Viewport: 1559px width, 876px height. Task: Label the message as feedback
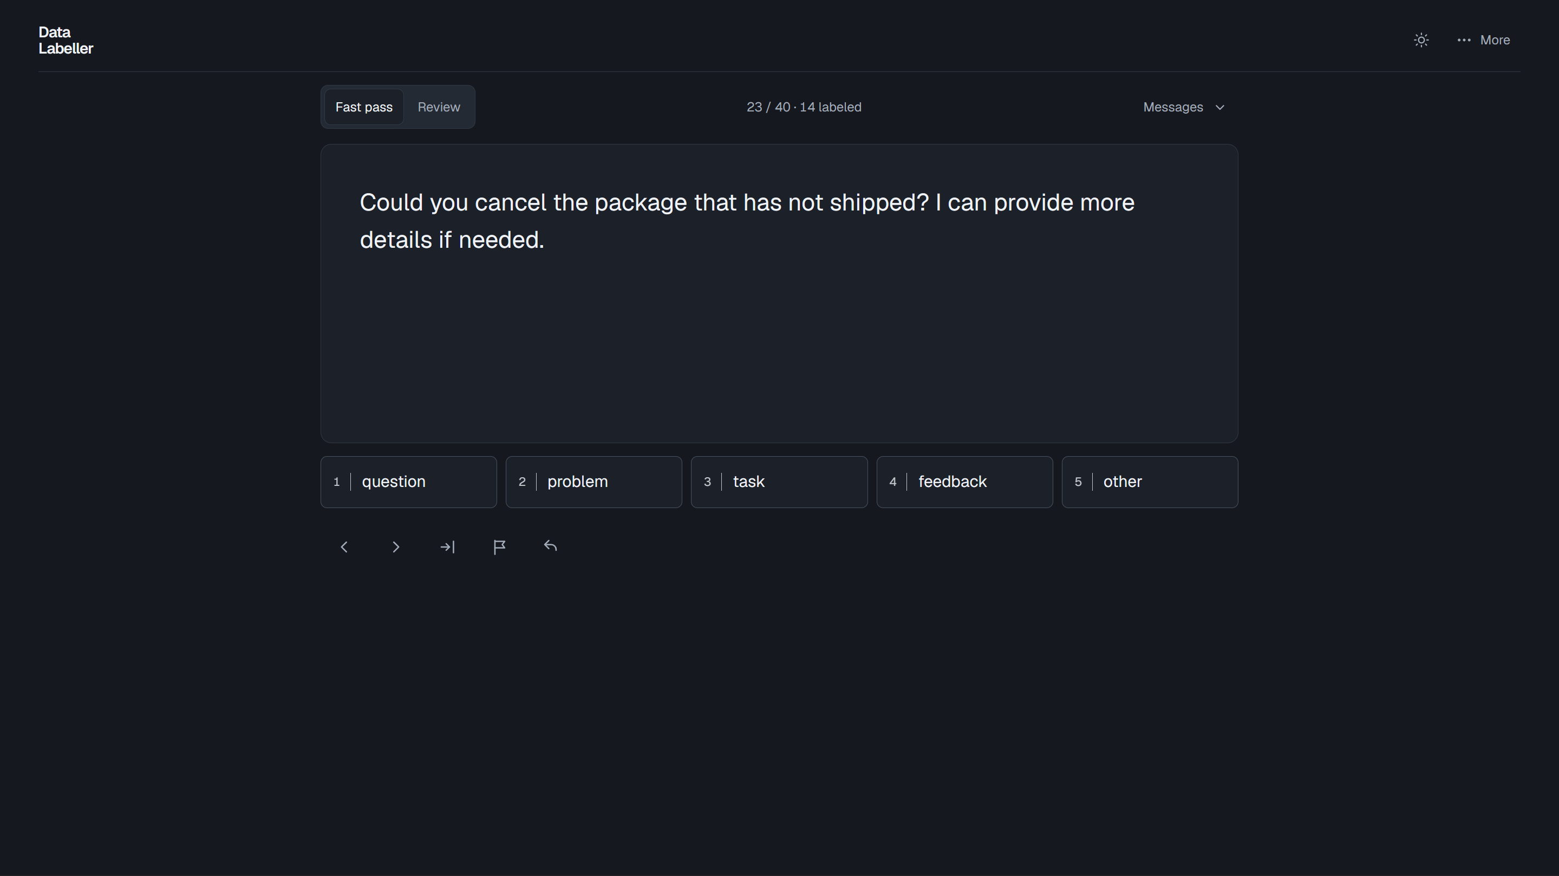point(964,482)
